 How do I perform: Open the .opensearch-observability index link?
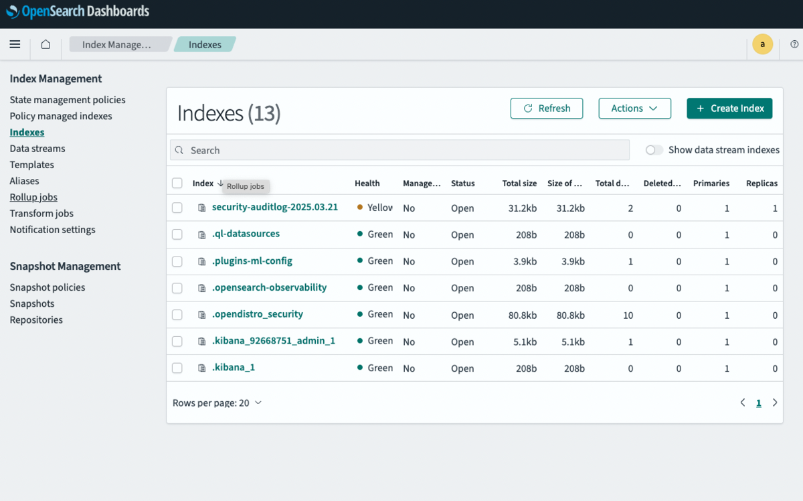pos(269,288)
